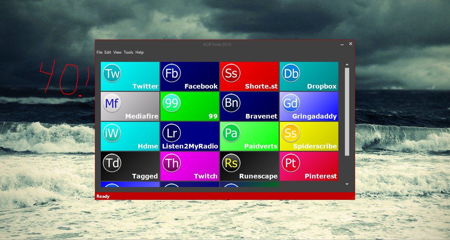Image resolution: width=450 pixels, height=240 pixels.
Task: Open the Pinterest tile
Action: point(309,166)
